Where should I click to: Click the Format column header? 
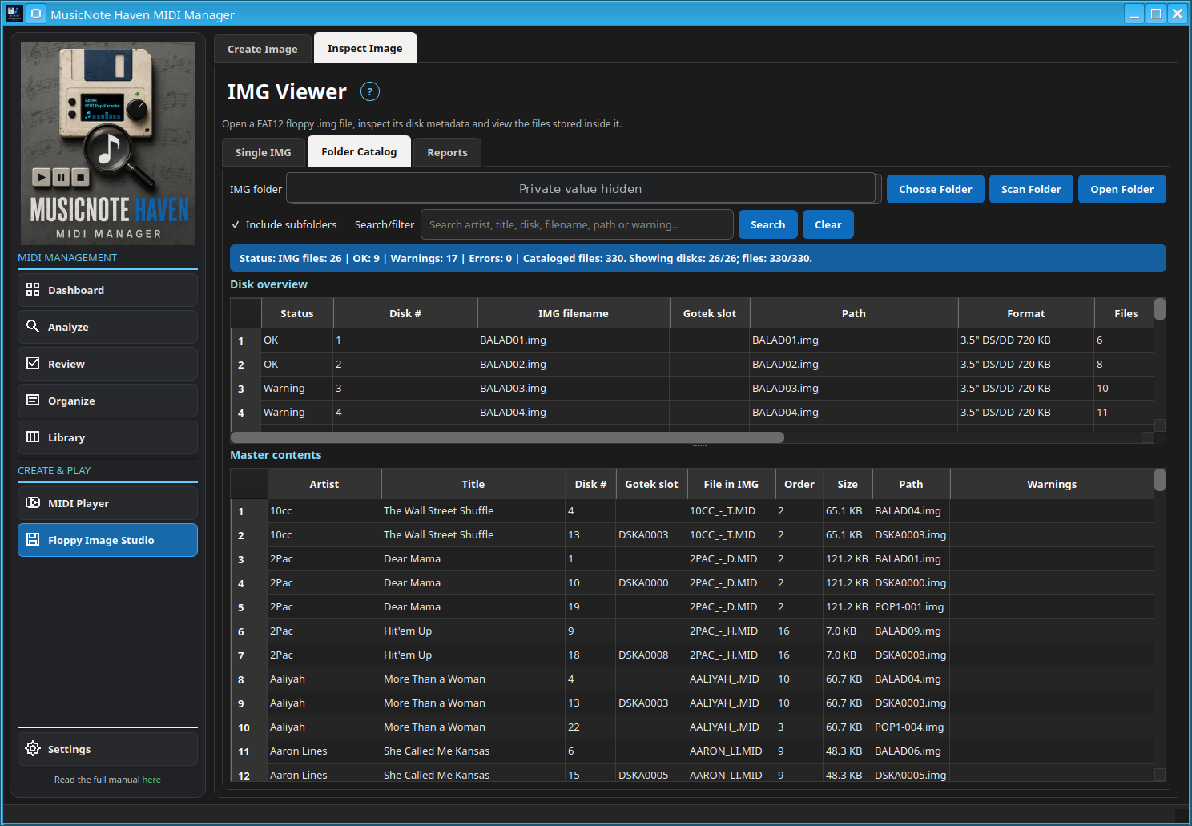click(x=1026, y=313)
